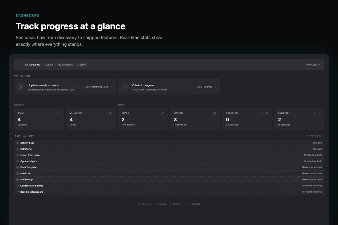
Task: Select the trend icon on the Building card
Action: click(x=319, y=113)
